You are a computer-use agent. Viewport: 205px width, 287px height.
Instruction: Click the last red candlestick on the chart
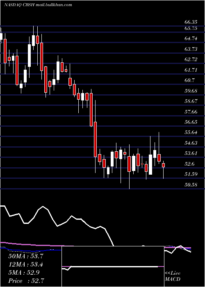[x=164, y=165]
